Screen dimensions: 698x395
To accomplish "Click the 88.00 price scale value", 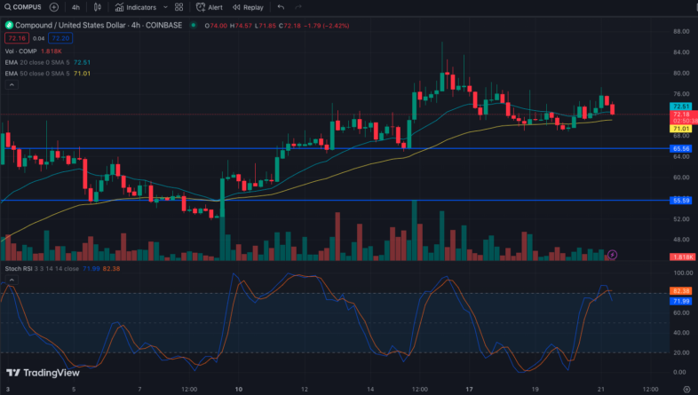I will [681, 32].
